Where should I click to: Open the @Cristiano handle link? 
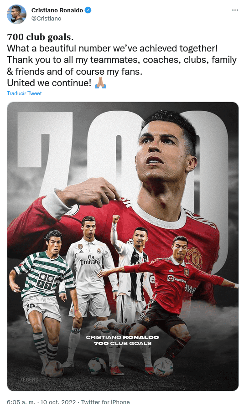(x=46, y=18)
